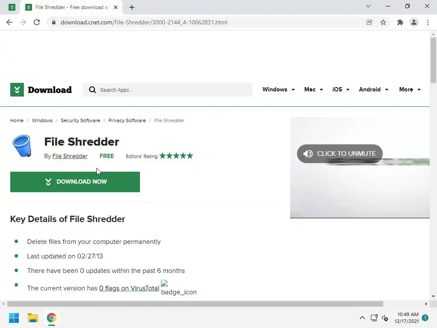Image resolution: width=437 pixels, height=328 pixels.
Task: Click the network status tray icon
Action: click(374, 318)
